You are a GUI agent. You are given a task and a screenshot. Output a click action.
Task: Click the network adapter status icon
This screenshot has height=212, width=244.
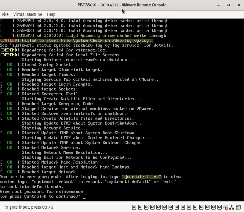coord(232,207)
